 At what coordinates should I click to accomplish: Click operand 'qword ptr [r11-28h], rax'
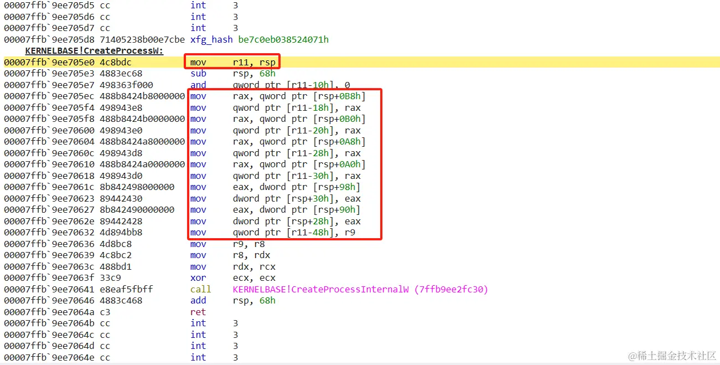297,153
